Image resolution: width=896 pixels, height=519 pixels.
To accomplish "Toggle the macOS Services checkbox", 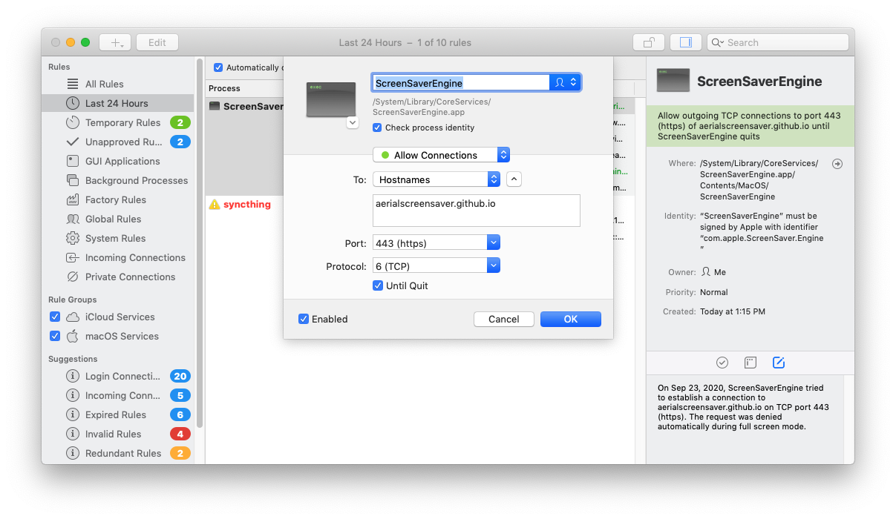I will coord(54,336).
